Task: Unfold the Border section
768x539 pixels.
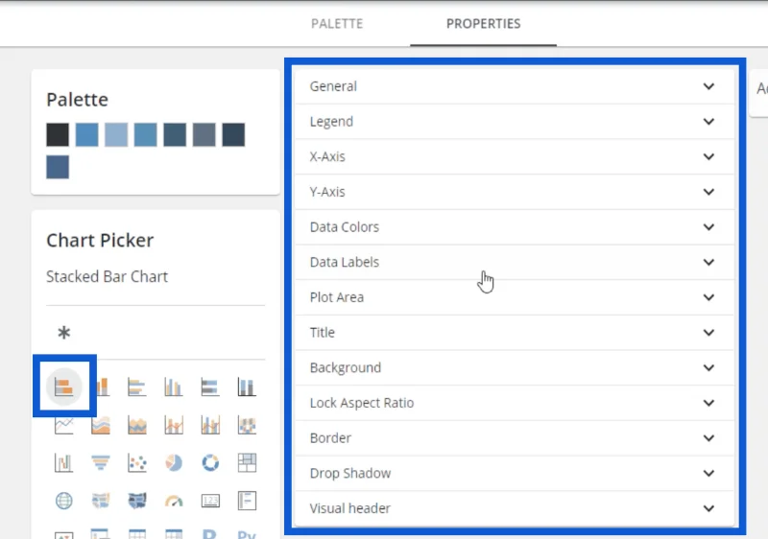Action: pos(515,438)
